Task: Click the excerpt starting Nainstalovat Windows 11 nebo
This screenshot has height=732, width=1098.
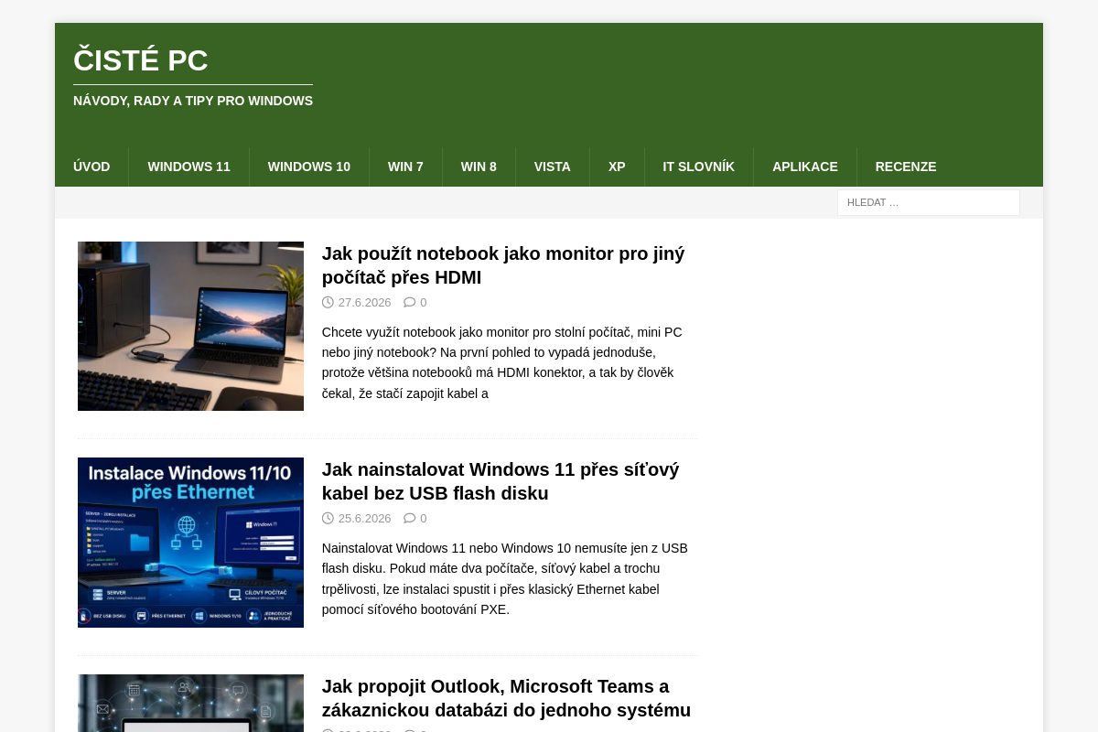Action: pos(505,578)
